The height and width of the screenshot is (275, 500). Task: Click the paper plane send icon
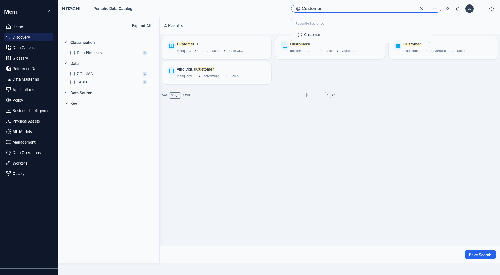(447, 9)
